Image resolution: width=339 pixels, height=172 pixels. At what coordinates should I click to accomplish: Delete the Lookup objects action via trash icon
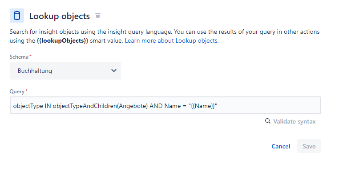[x=98, y=16]
